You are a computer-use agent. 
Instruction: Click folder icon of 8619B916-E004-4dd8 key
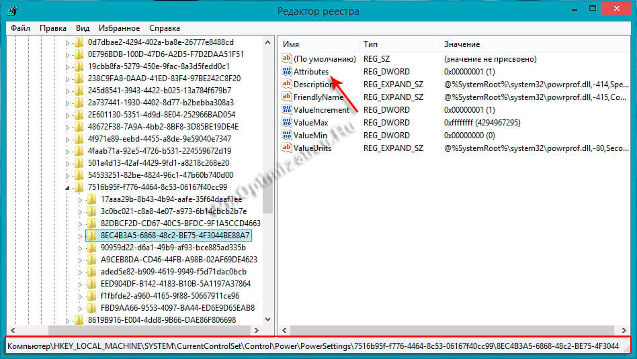79,320
